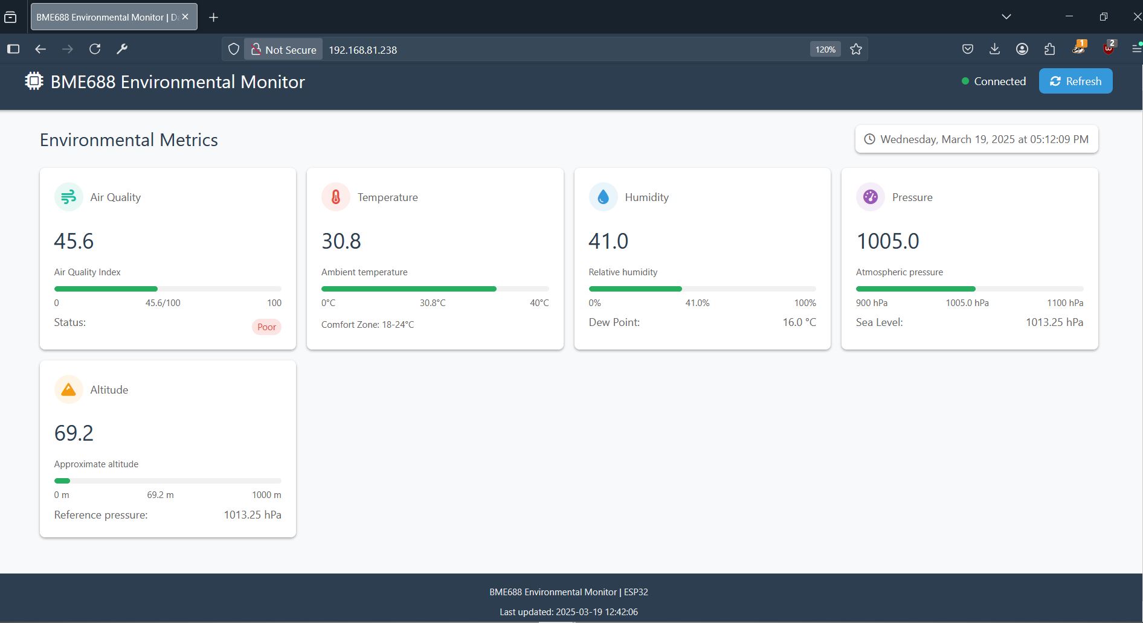Click the Atmospheric pressure progress bar

click(x=970, y=289)
